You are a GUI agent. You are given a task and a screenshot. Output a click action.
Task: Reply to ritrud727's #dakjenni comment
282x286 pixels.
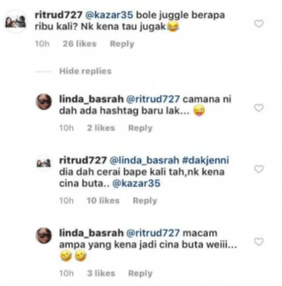(145, 201)
